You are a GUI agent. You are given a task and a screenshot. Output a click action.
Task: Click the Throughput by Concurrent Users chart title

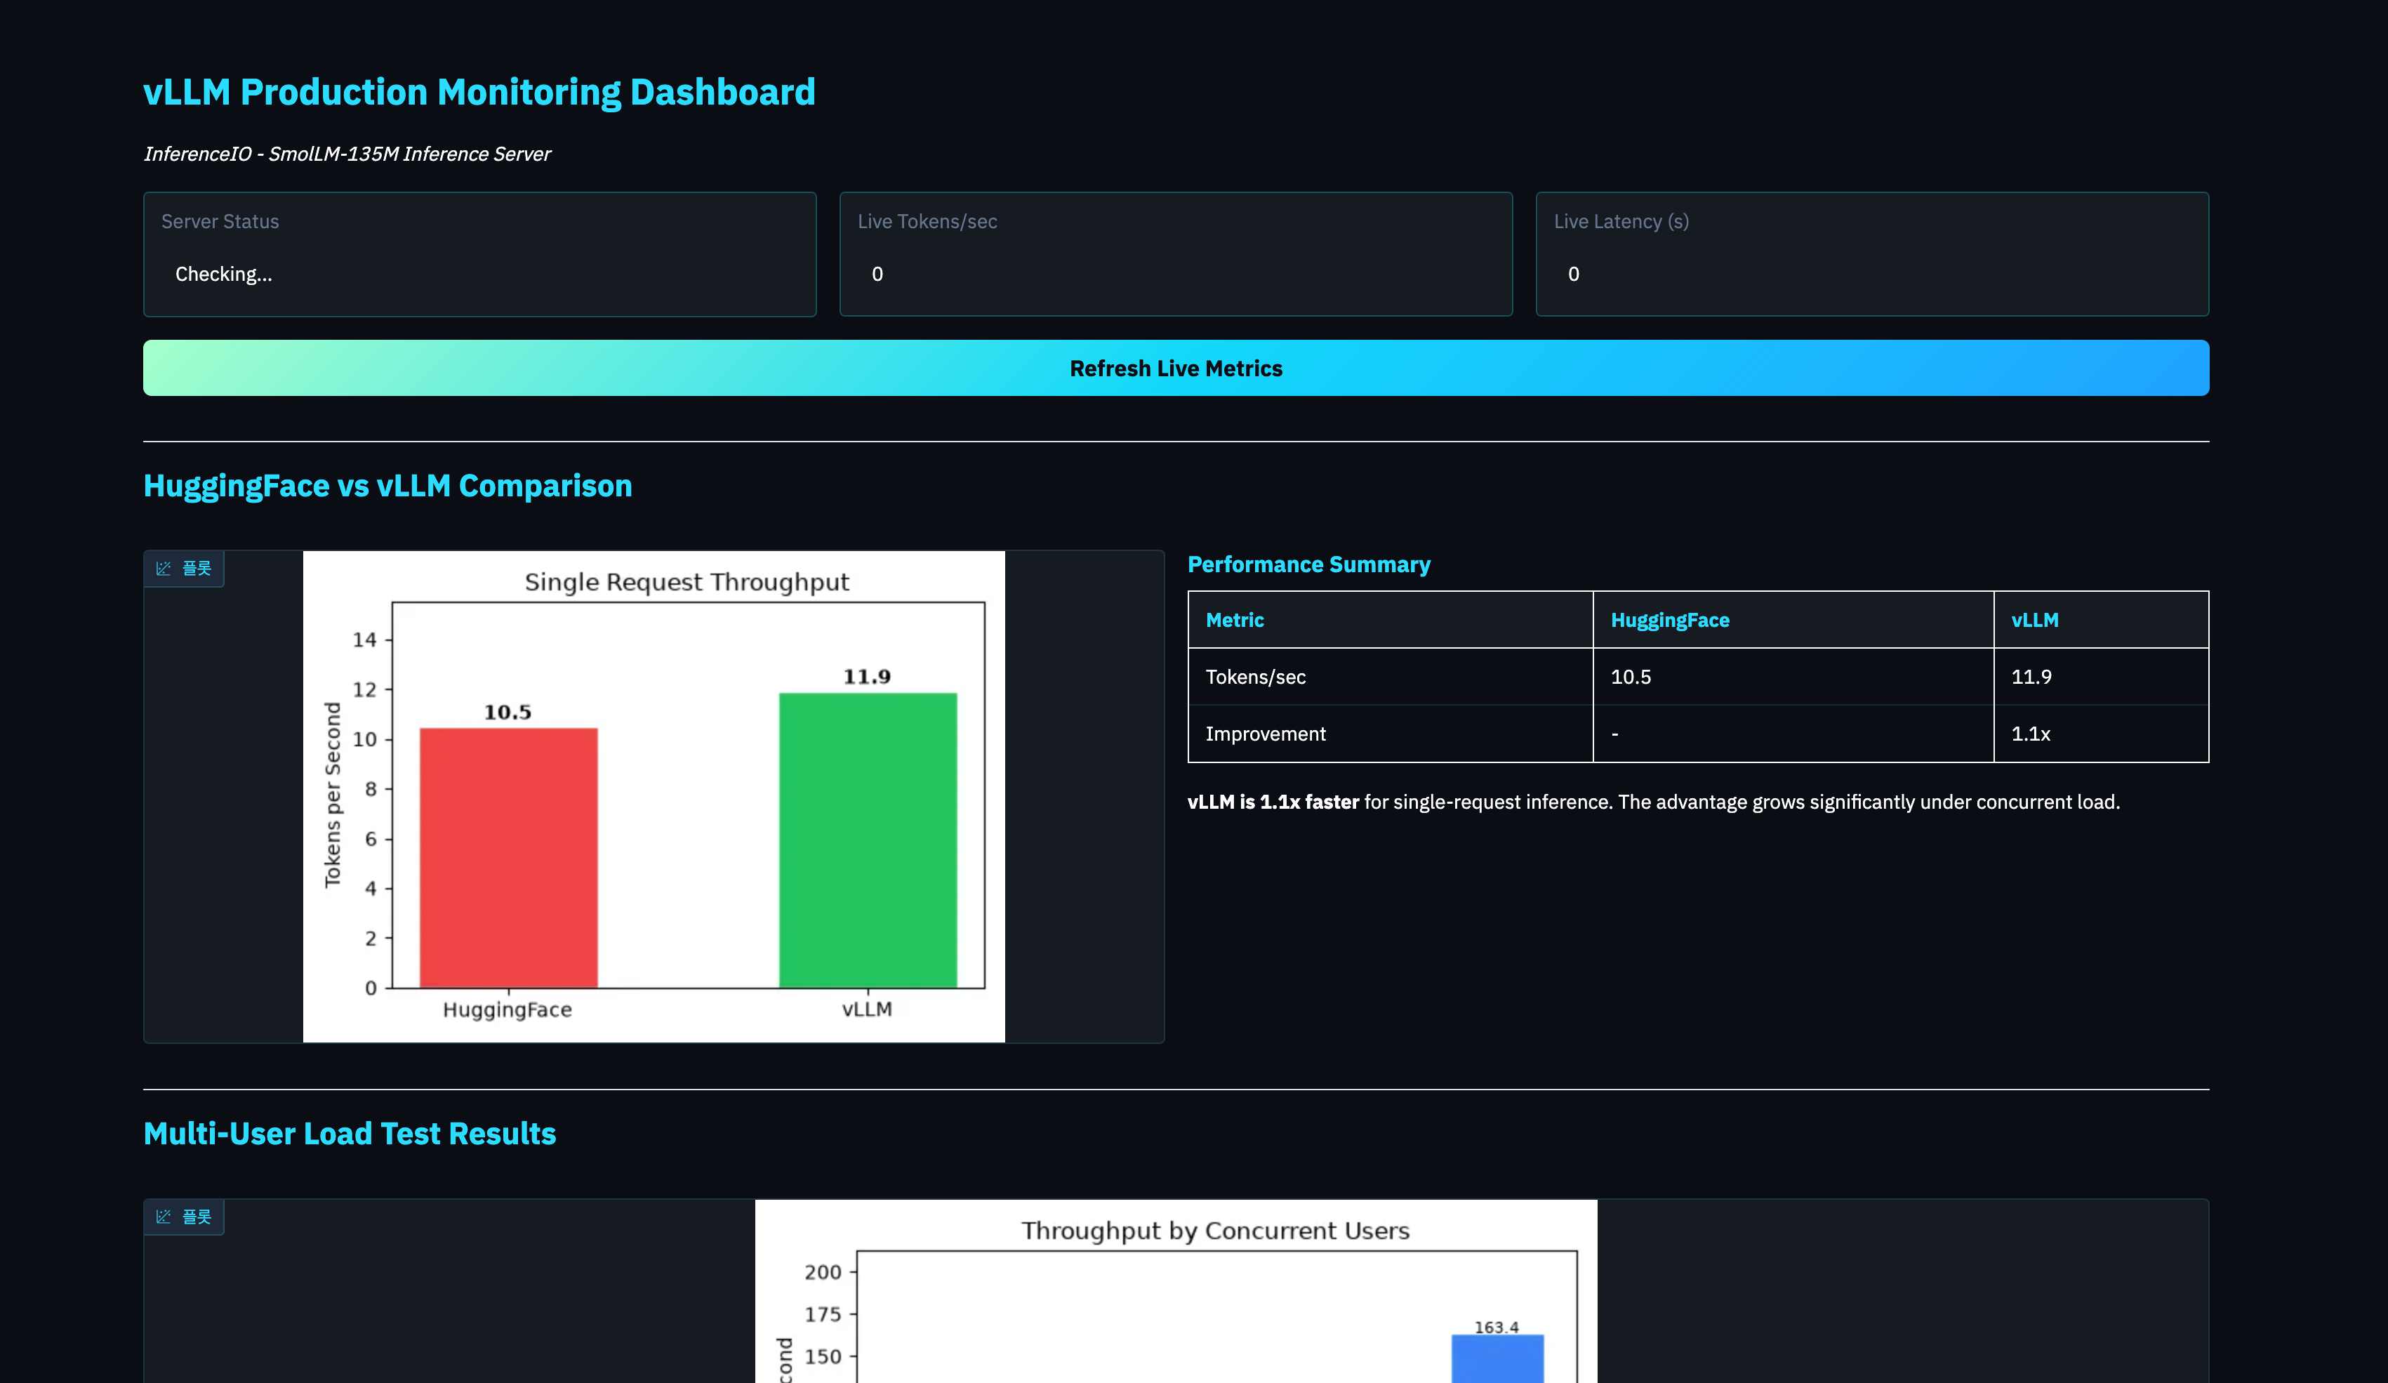coord(1216,1231)
